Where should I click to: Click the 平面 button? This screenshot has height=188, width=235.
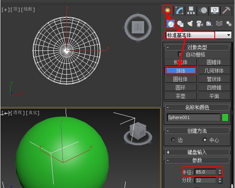(214, 96)
